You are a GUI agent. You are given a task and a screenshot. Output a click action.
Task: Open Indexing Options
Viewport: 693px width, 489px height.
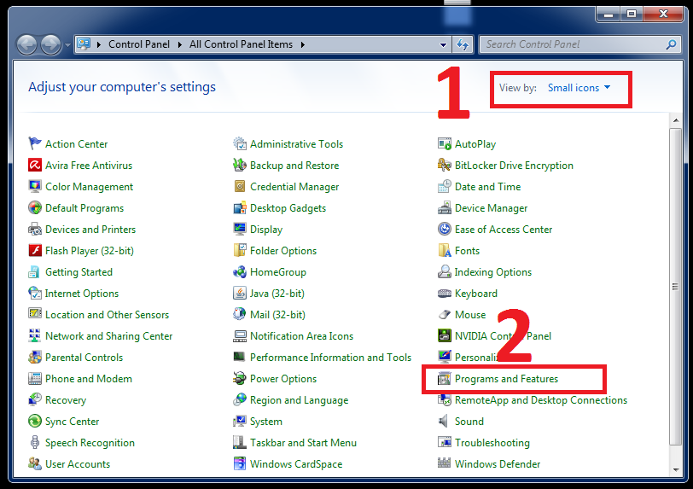click(x=493, y=272)
